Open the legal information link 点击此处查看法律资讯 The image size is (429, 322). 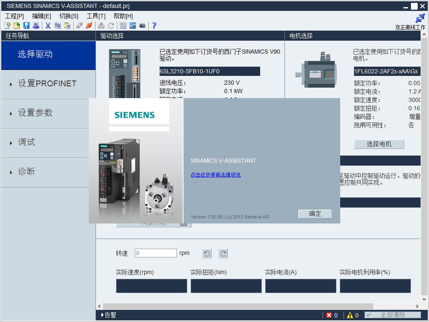click(x=215, y=175)
